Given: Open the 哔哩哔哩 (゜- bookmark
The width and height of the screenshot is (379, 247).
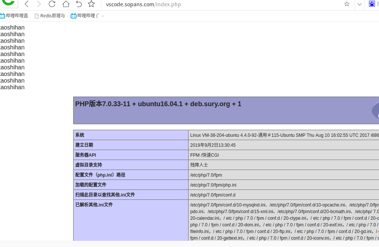Looking at the screenshot, I should 87,15.
